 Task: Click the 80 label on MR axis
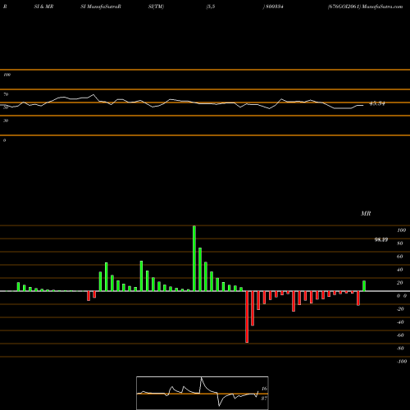[x=400, y=244]
